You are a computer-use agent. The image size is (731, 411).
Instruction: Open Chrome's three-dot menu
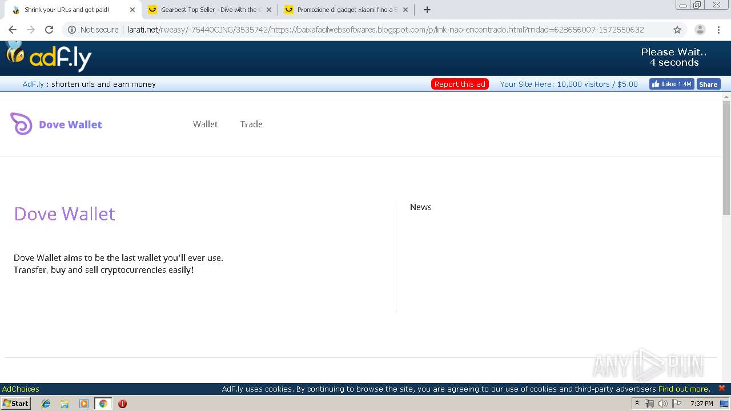pyautogui.click(x=718, y=30)
